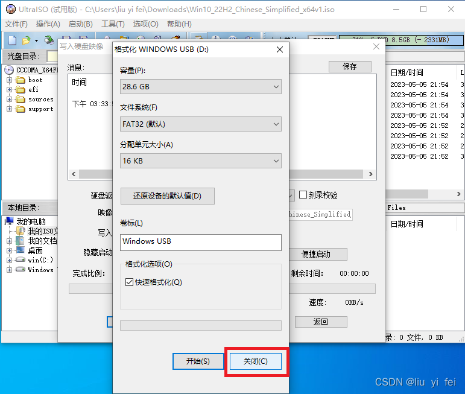Open the dropdown arrow beside the Open icon
The width and height of the screenshot is (465, 394).
coord(36,40)
